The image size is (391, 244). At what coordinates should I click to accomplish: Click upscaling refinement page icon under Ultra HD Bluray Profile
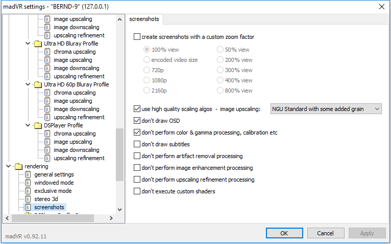[47, 76]
